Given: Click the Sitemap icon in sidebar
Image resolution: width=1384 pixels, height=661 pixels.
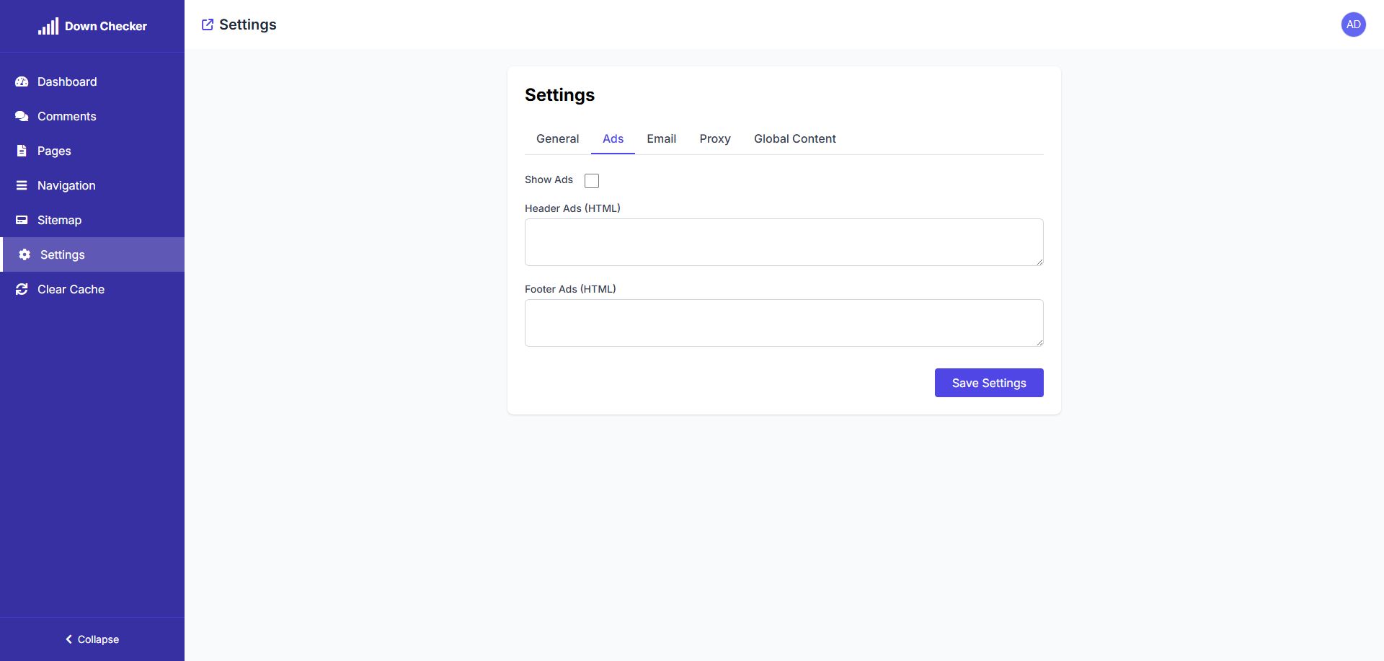Looking at the screenshot, I should [22, 221].
